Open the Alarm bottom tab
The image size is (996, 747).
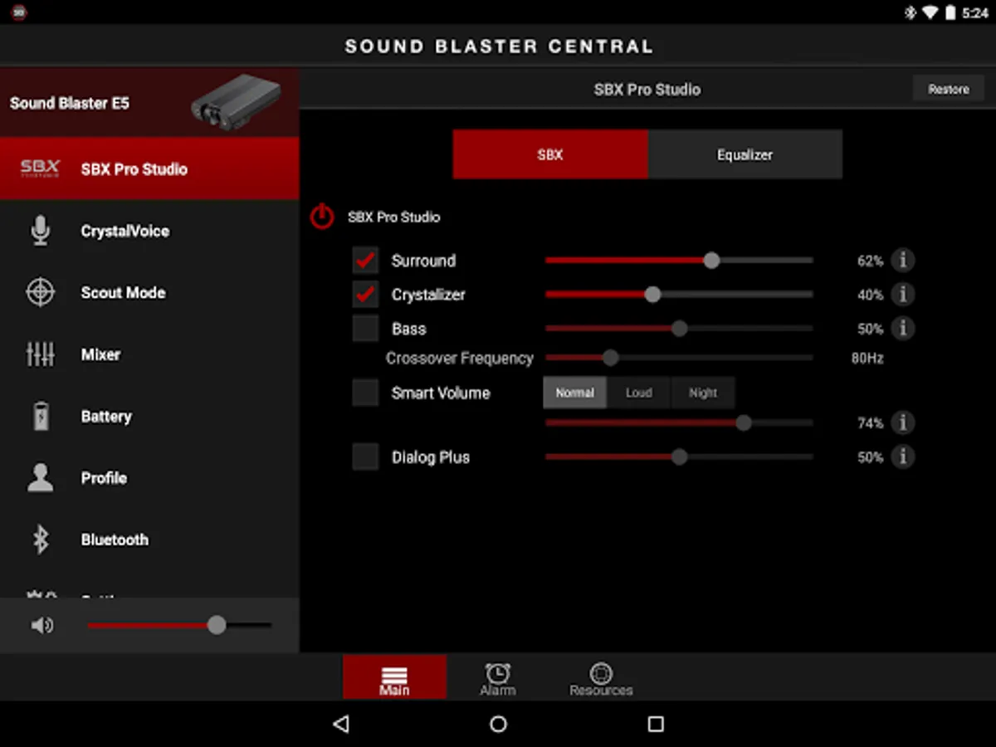tap(498, 677)
